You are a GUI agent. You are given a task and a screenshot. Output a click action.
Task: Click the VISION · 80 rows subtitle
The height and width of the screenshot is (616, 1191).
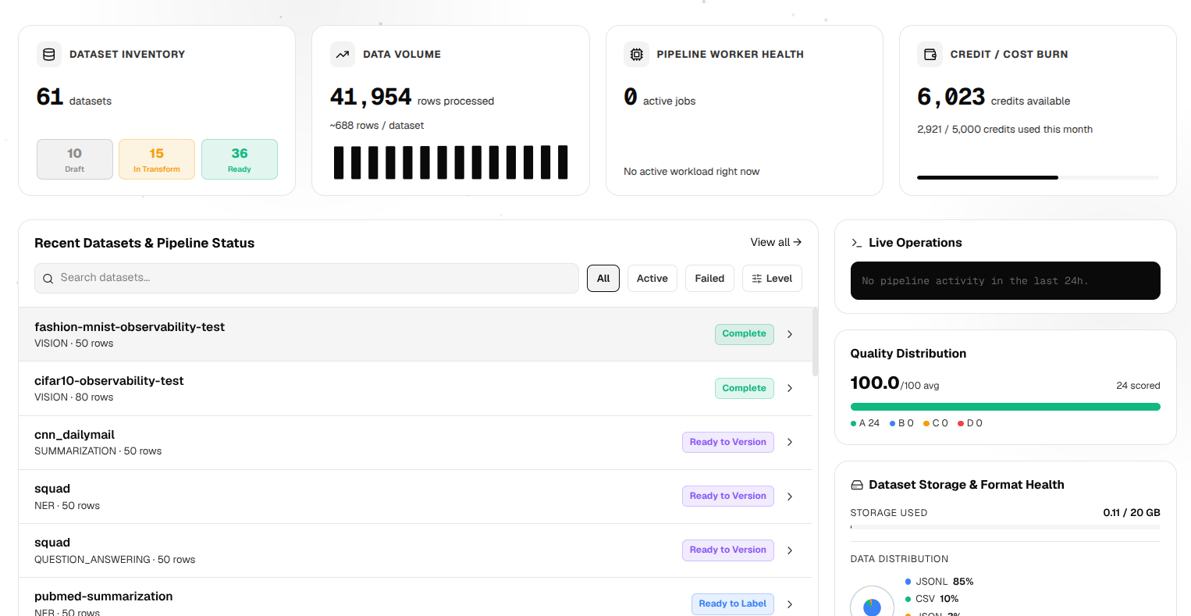pyautogui.click(x=74, y=397)
